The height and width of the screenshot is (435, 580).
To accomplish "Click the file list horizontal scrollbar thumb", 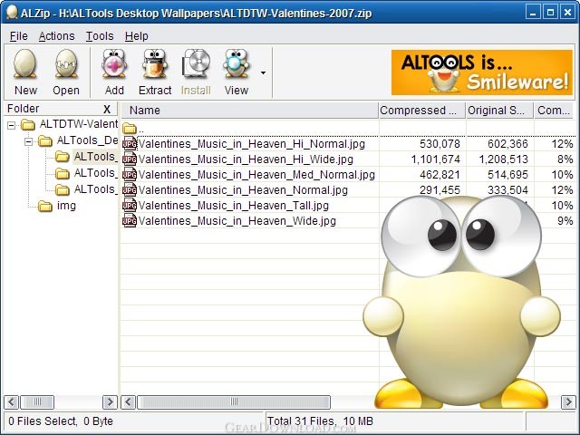I will click(x=234, y=402).
